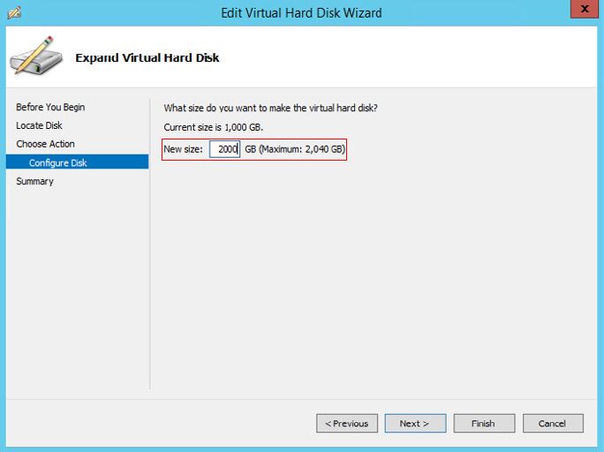
Task: Click Next to continue the wizard
Action: (x=415, y=423)
